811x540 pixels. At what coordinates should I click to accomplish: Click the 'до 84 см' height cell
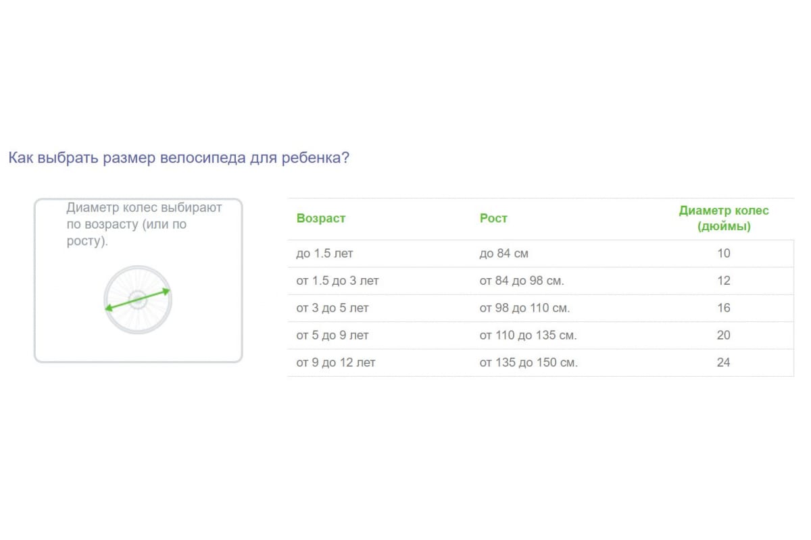pyautogui.click(x=504, y=254)
